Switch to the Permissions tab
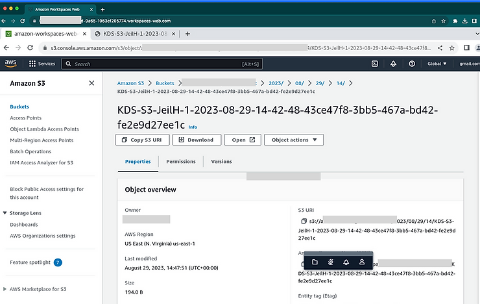 (x=181, y=162)
